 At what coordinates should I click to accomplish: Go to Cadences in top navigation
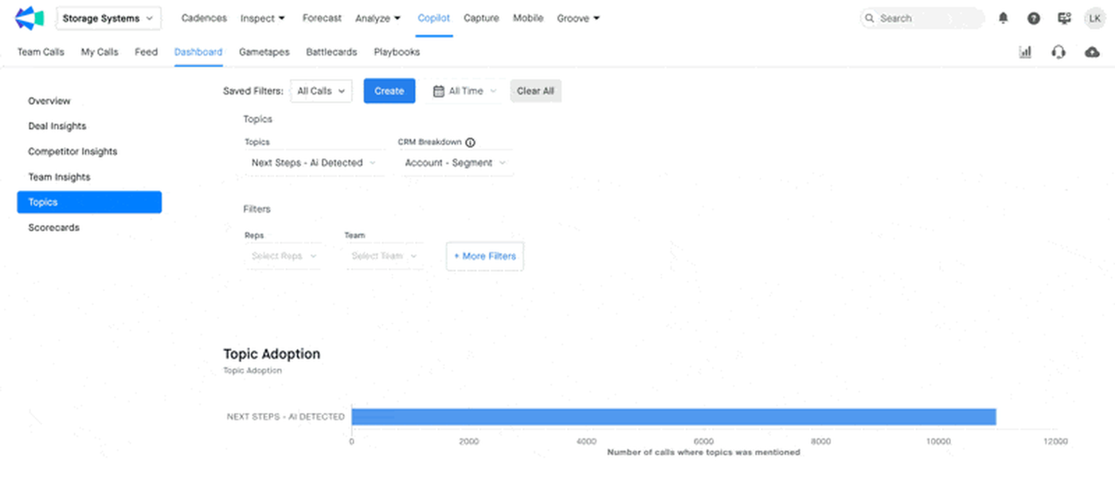pyautogui.click(x=204, y=18)
